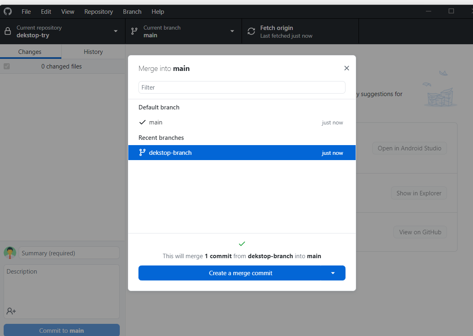Click the branch icon next to dekstop-branch
Screen dimensions: 473x336
point(143,152)
